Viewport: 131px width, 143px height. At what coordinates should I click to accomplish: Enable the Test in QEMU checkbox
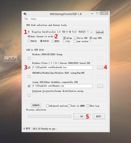click(69, 106)
